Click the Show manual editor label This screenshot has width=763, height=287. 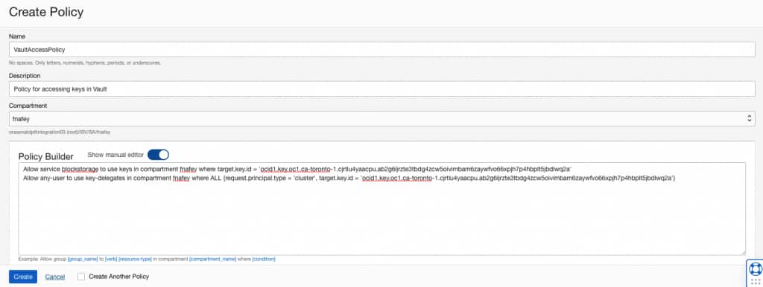pos(115,155)
